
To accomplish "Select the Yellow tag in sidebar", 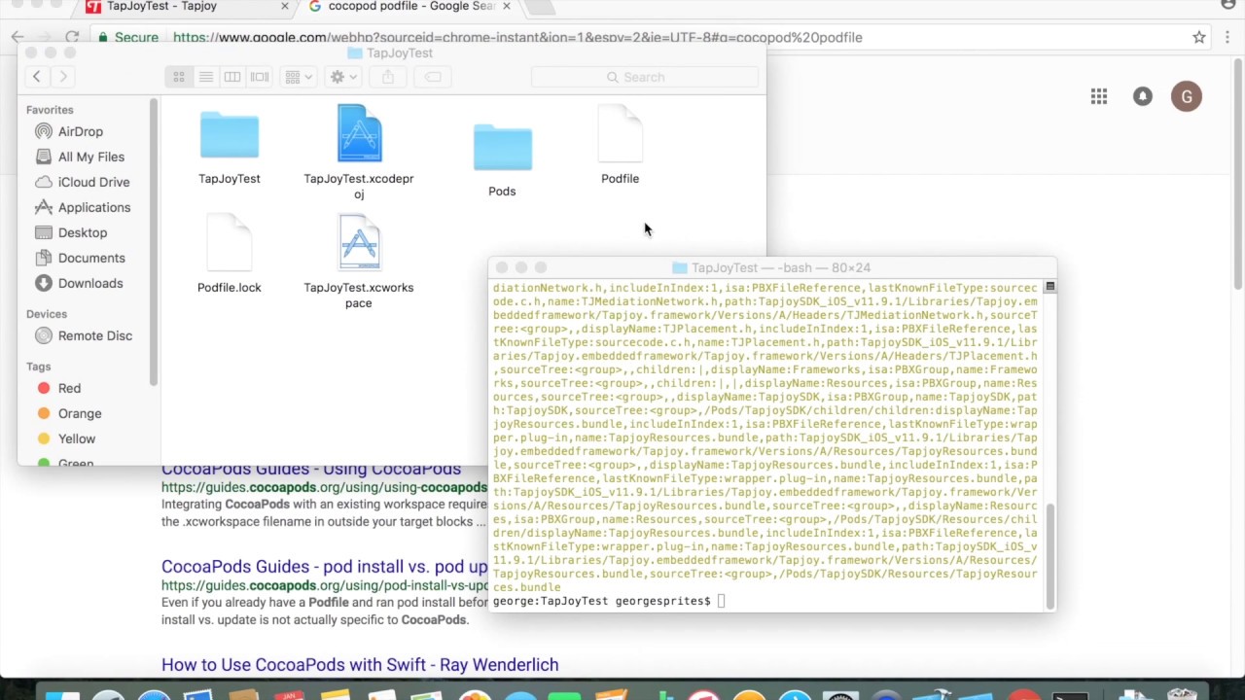I will (76, 438).
